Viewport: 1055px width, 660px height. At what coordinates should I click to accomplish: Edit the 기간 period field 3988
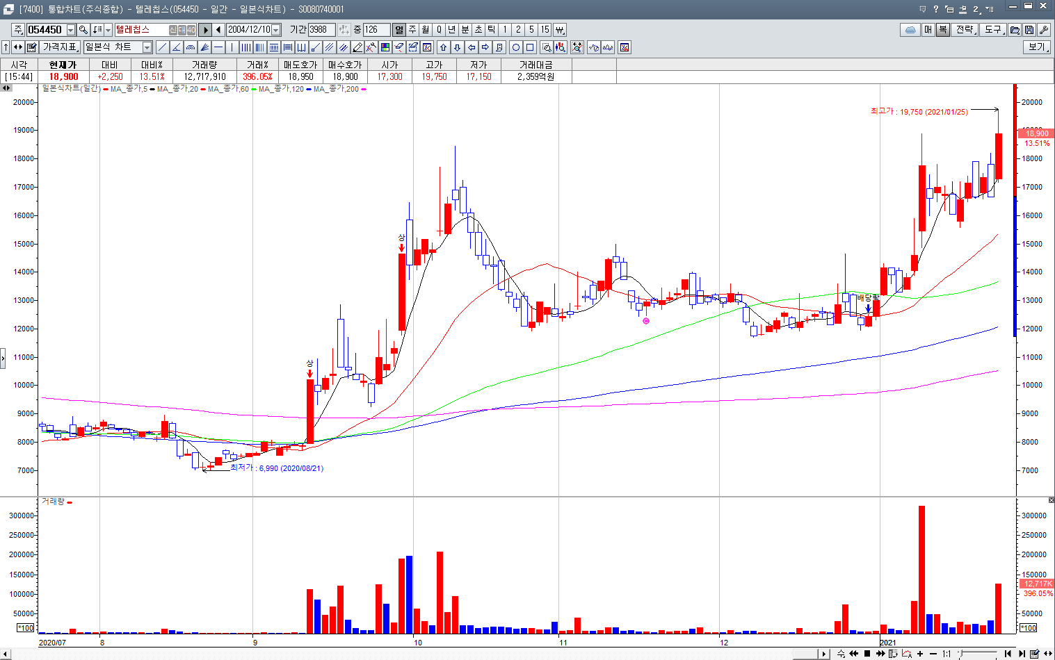[x=322, y=30]
